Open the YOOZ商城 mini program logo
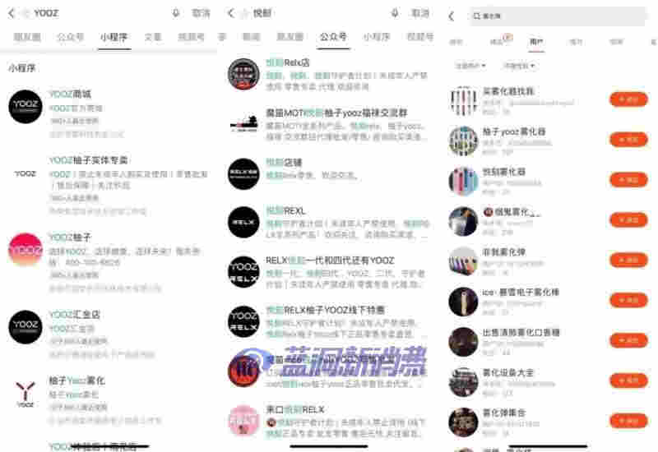The width and height of the screenshot is (658, 452). [x=25, y=107]
